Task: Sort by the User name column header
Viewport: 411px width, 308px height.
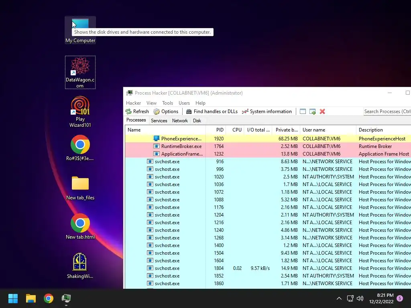Action: click(328, 130)
